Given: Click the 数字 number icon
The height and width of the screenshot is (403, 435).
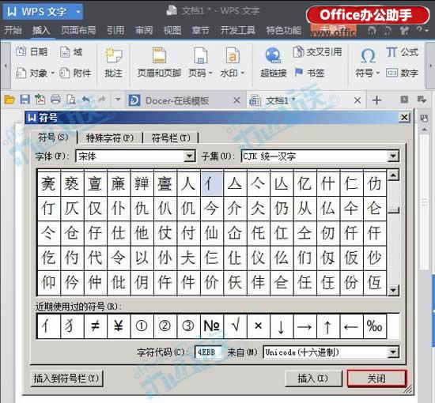Looking at the screenshot, I should 391,73.
